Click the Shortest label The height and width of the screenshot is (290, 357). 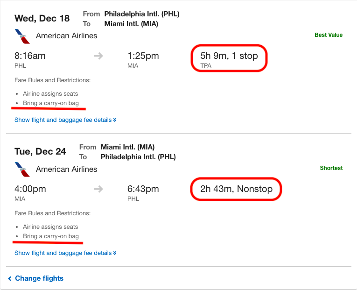(x=331, y=168)
